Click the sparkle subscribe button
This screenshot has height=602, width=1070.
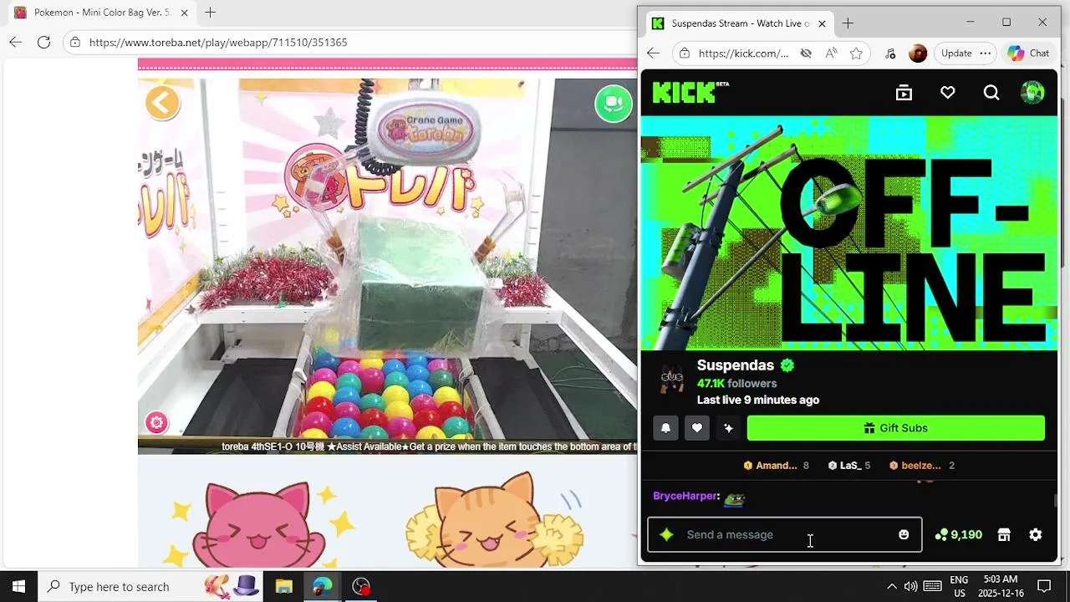point(728,428)
